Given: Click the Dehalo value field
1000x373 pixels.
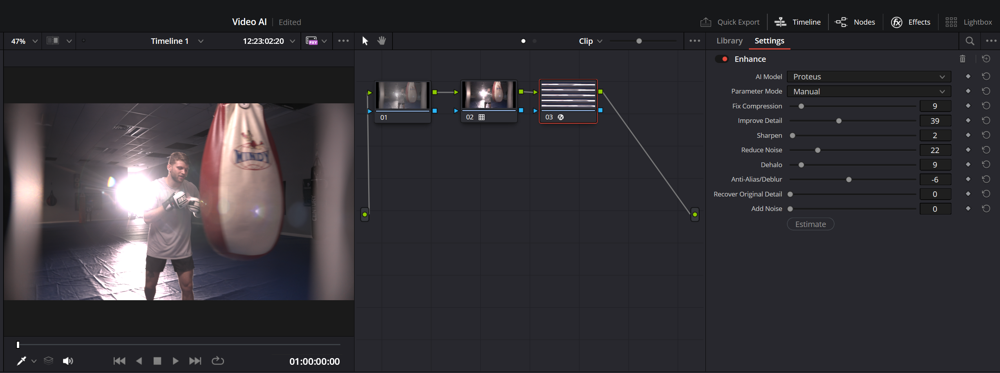Looking at the screenshot, I should (x=935, y=165).
